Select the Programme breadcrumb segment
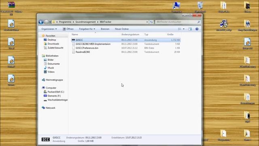Image resolution: width=259 pixels, height=146 pixels. (65, 22)
